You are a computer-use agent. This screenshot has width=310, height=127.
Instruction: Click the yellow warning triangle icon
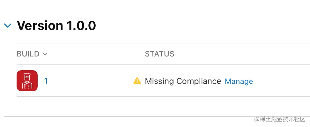(137, 81)
